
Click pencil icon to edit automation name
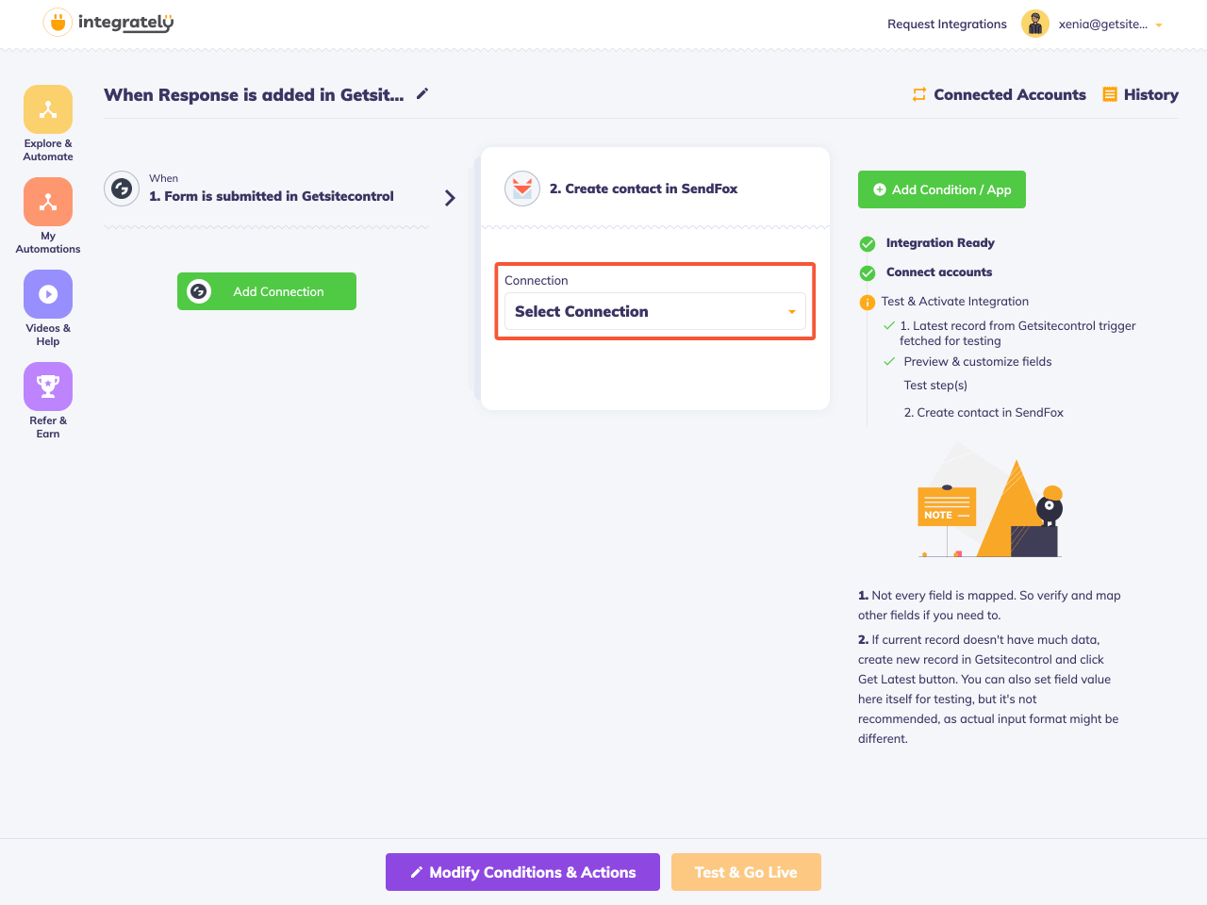(x=422, y=93)
